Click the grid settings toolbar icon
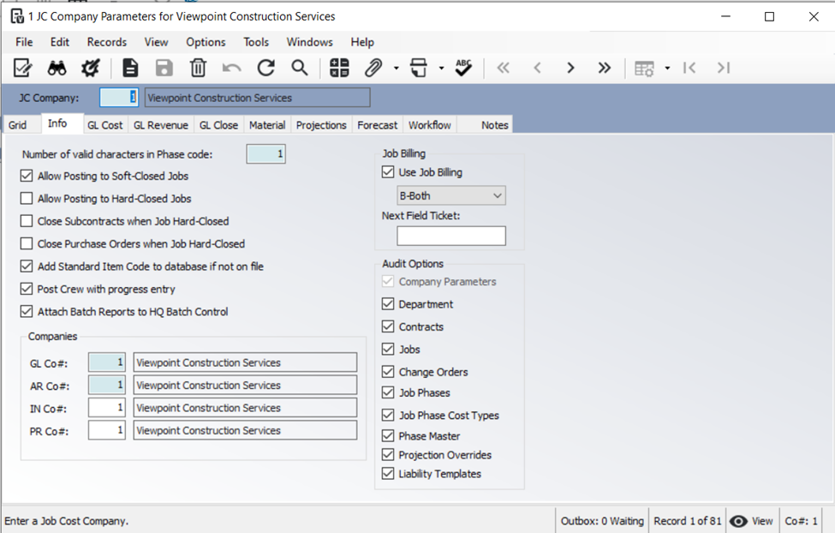Screen dimensions: 835x533 (x=644, y=69)
